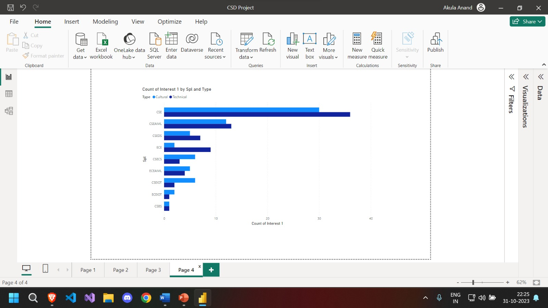Open the Optimize tab
The height and width of the screenshot is (308, 548).
[x=170, y=22]
